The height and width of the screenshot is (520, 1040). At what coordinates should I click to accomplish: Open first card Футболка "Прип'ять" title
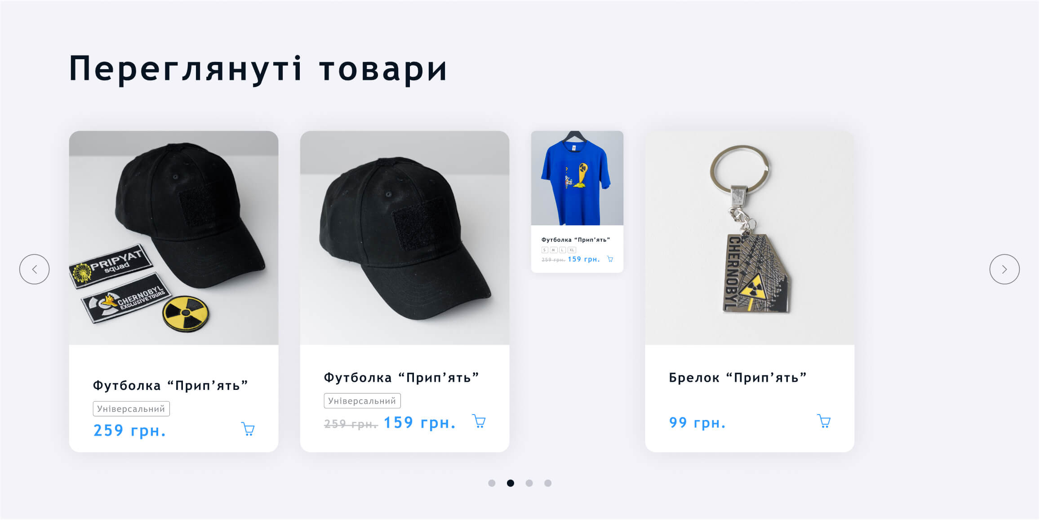pyautogui.click(x=170, y=386)
